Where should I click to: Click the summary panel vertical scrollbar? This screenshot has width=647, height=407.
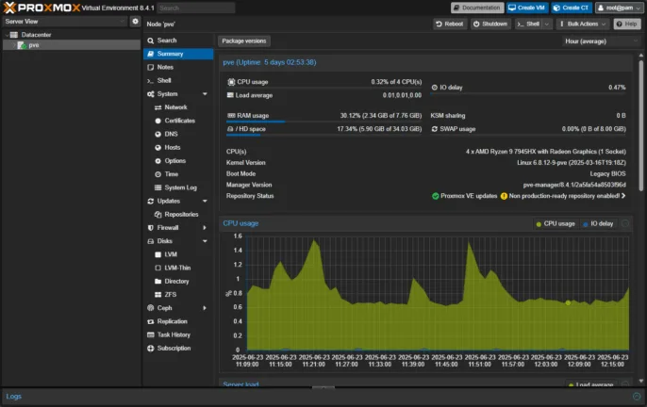pos(640,125)
